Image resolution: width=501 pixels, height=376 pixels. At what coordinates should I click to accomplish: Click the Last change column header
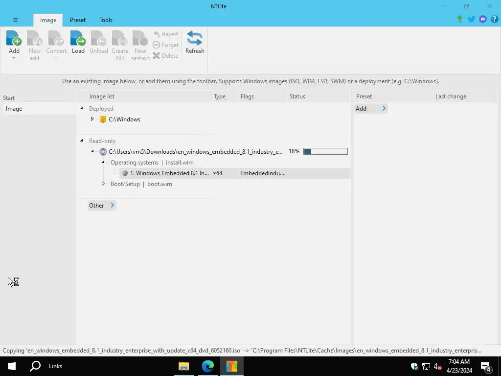coord(465,96)
